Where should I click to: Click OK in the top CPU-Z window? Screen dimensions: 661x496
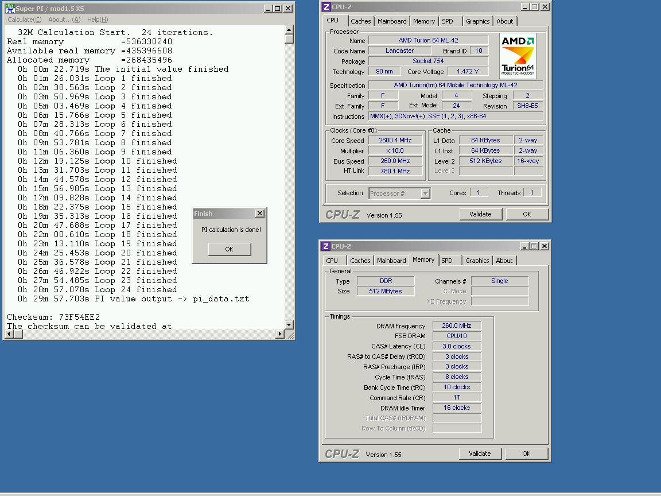point(527,214)
